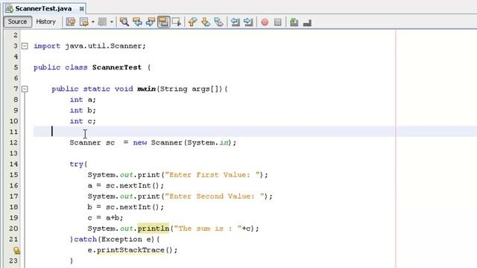Screen dimensions: 477x268
Task: Click the 'try' keyword
Action: pyautogui.click(x=76, y=164)
